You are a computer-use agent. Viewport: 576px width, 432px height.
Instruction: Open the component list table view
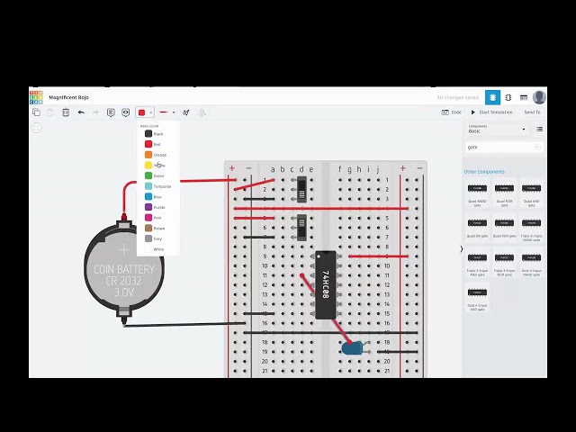click(x=524, y=97)
